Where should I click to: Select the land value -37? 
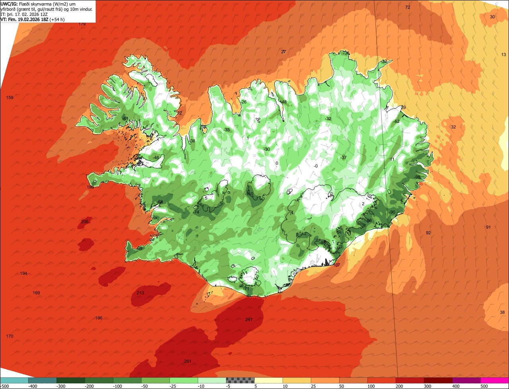tap(344, 158)
